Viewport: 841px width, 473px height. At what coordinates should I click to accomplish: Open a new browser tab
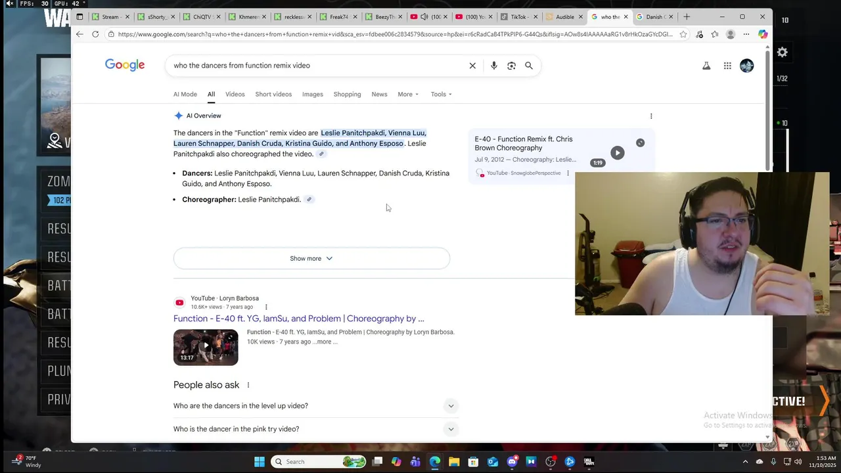click(x=687, y=17)
